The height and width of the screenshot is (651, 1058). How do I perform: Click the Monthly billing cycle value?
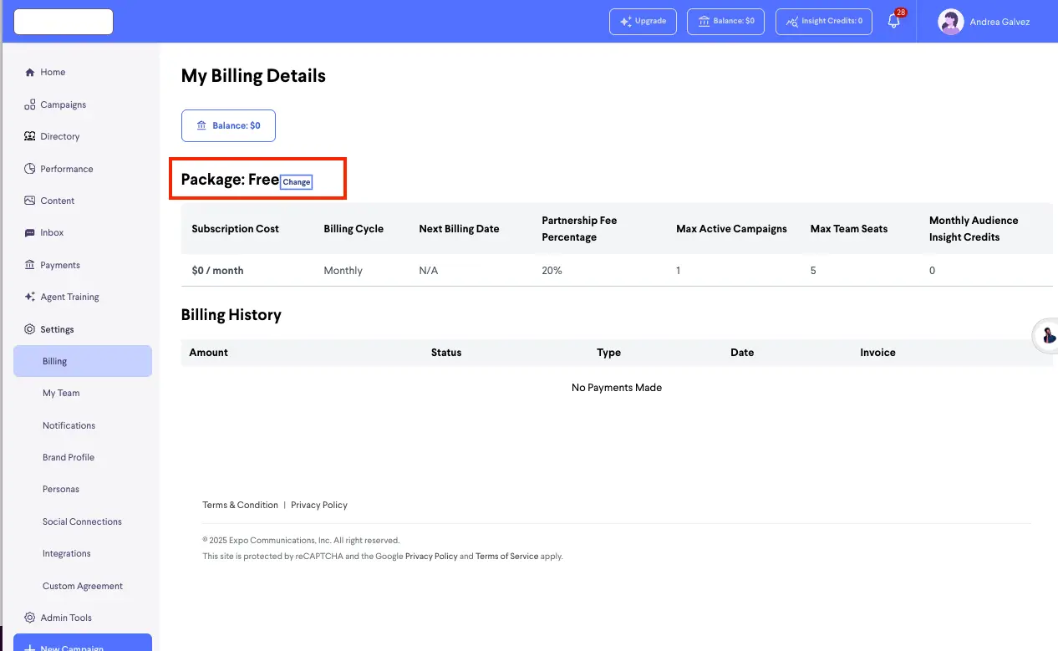(343, 271)
